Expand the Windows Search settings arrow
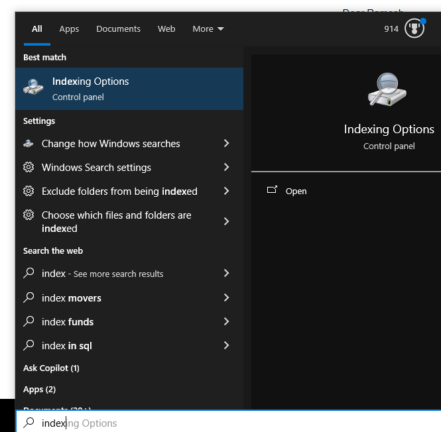The width and height of the screenshot is (441, 432). tap(226, 167)
